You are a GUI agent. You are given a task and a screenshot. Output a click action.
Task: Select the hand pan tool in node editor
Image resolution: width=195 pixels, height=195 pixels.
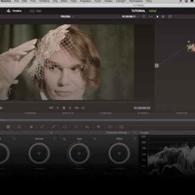pos(163,16)
